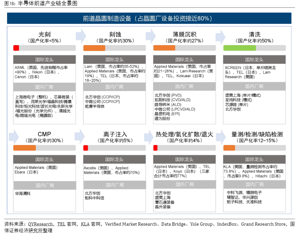Click the red progress bar under 光刻
This screenshot has height=235, width=298.
pos(16,48)
